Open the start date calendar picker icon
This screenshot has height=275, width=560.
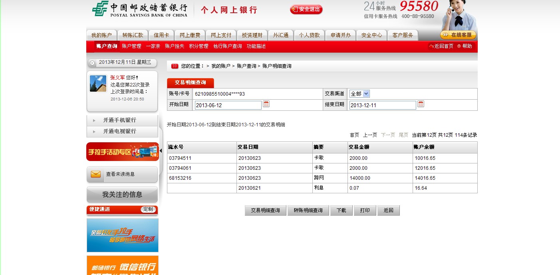266,104
